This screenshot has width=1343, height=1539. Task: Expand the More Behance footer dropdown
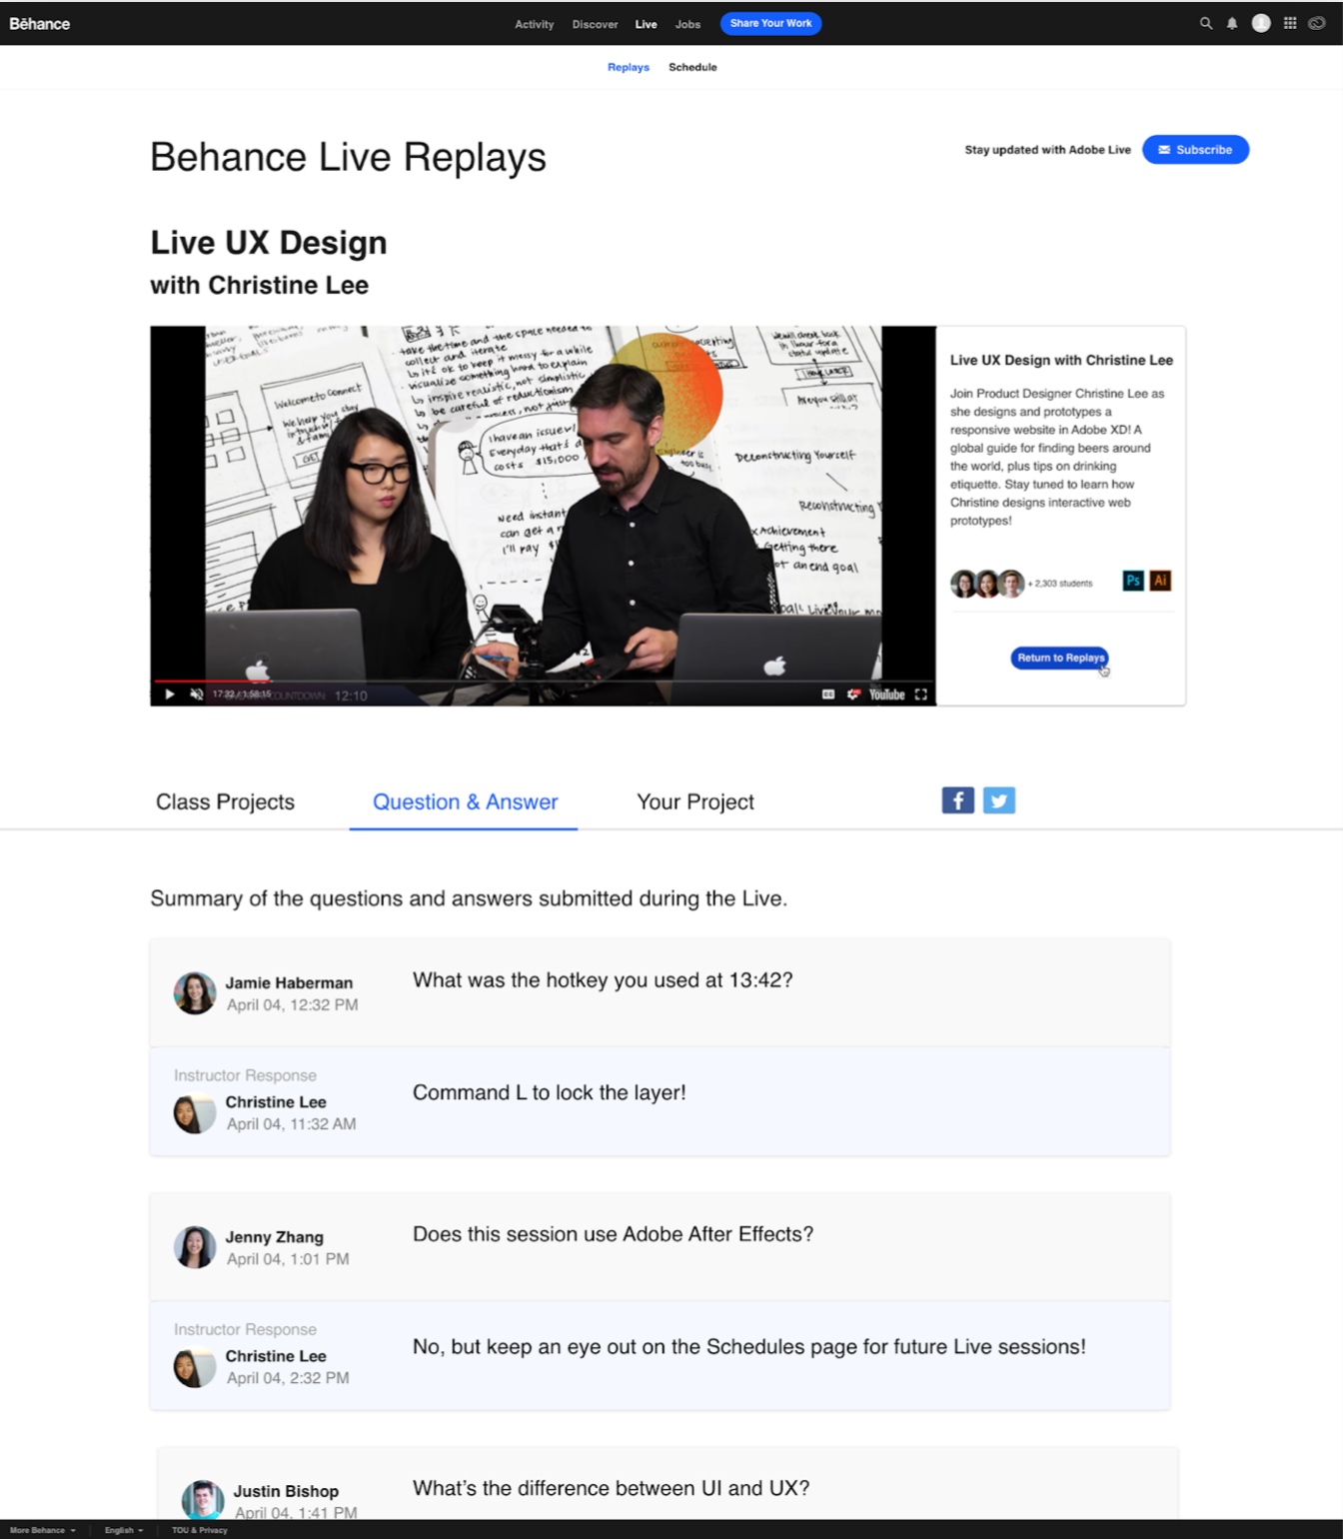[x=43, y=1530]
